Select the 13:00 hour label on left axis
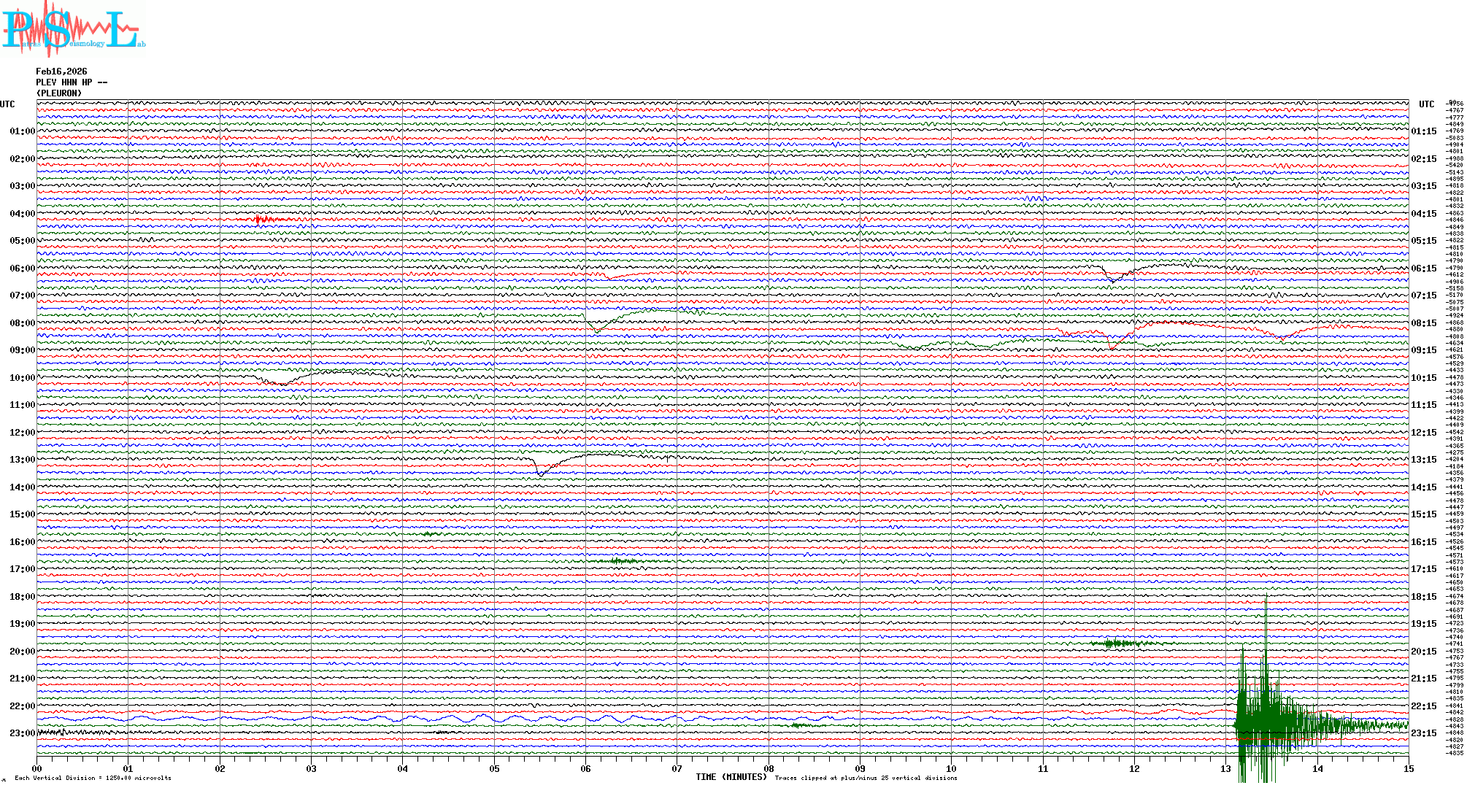 click(22, 460)
